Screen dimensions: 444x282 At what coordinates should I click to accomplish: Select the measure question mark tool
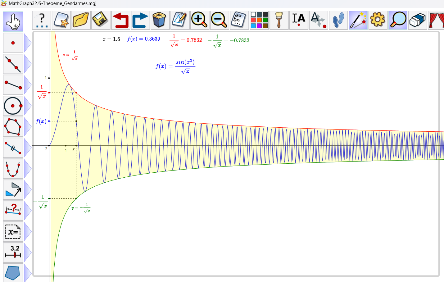tap(13, 211)
